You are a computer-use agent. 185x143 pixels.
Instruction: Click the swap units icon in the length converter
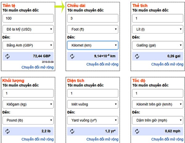coord(72,56)
